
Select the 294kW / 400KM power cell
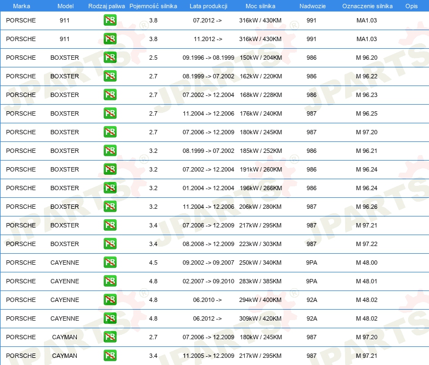pos(260,300)
